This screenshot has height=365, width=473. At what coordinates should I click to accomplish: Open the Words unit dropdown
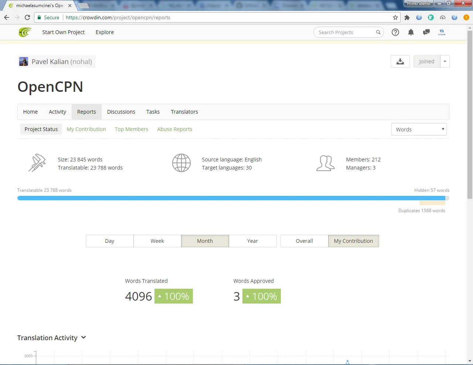click(419, 129)
